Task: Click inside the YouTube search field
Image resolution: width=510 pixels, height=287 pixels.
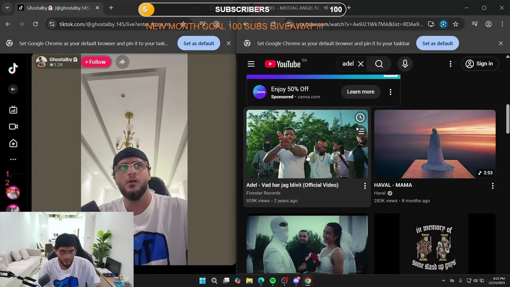Action: 347,64
